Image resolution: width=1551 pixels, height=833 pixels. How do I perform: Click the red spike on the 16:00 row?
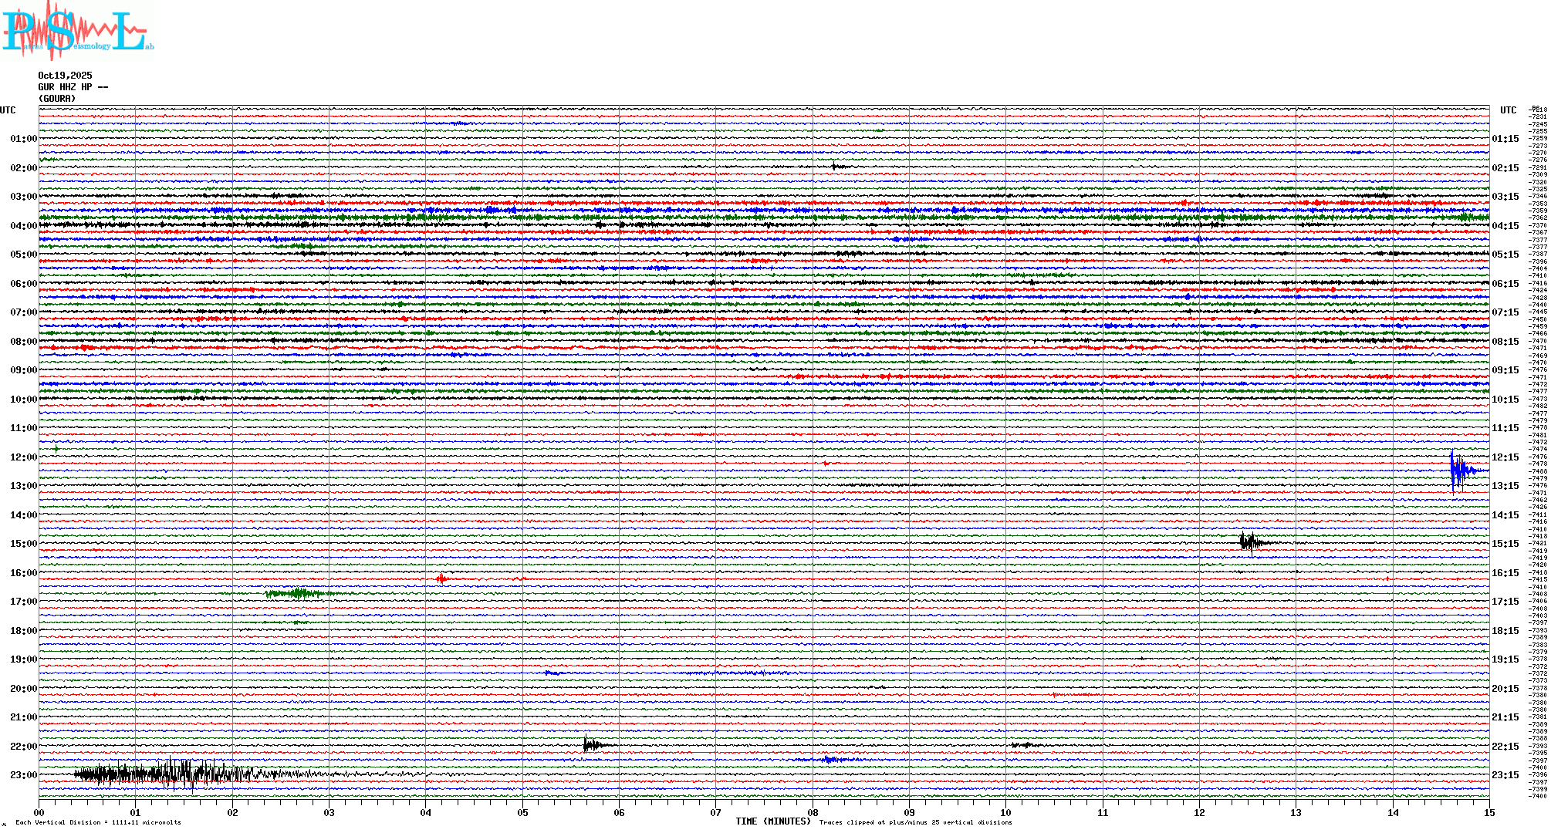pos(441,578)
